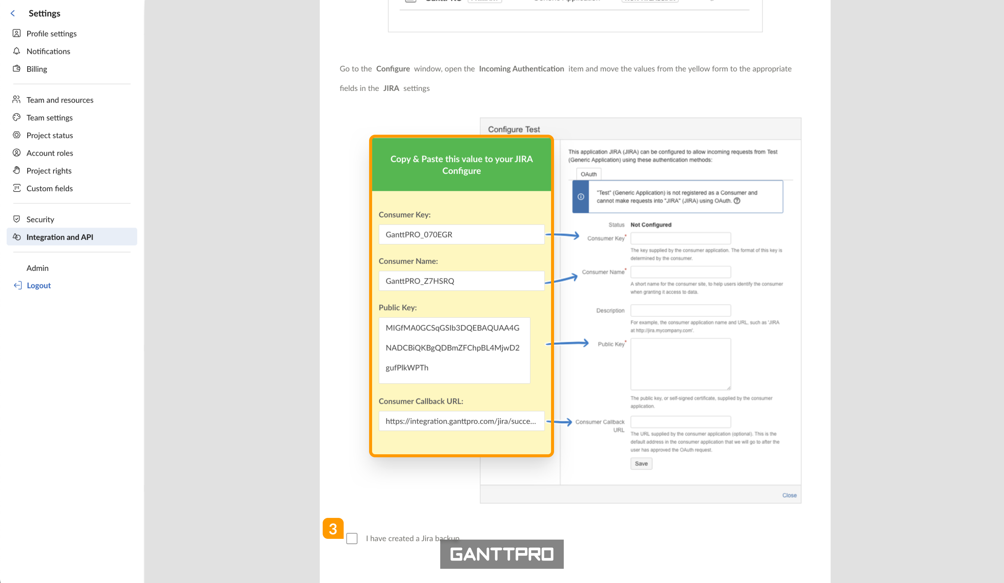The image size is (1004, 583).
Task: Open Team settings page
Action: click(x=49, y=117)
